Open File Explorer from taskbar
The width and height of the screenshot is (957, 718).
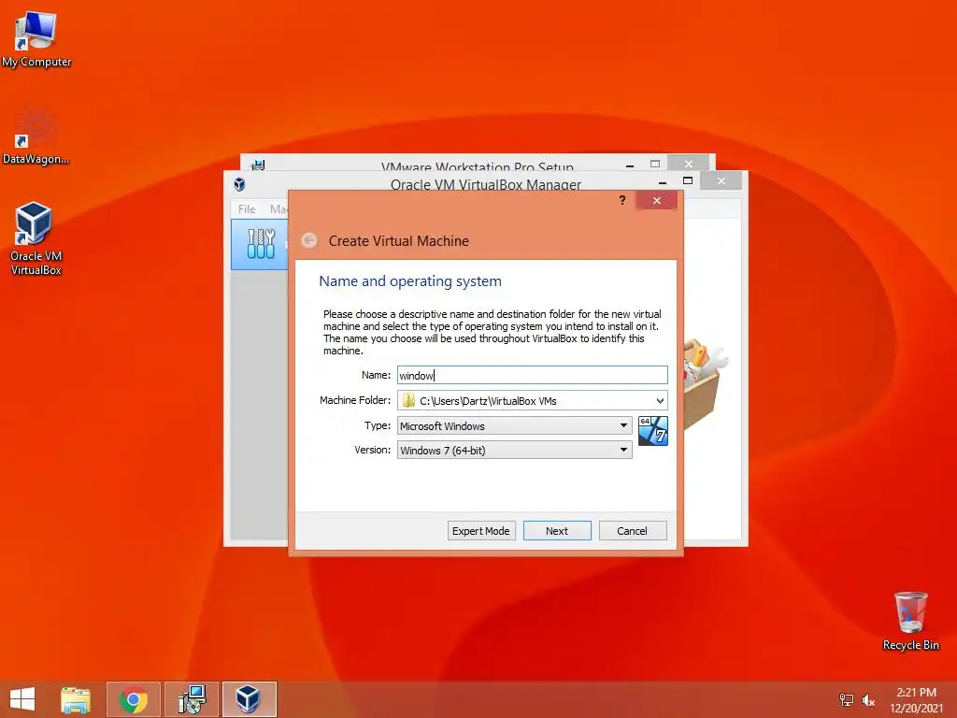(76, 699)
